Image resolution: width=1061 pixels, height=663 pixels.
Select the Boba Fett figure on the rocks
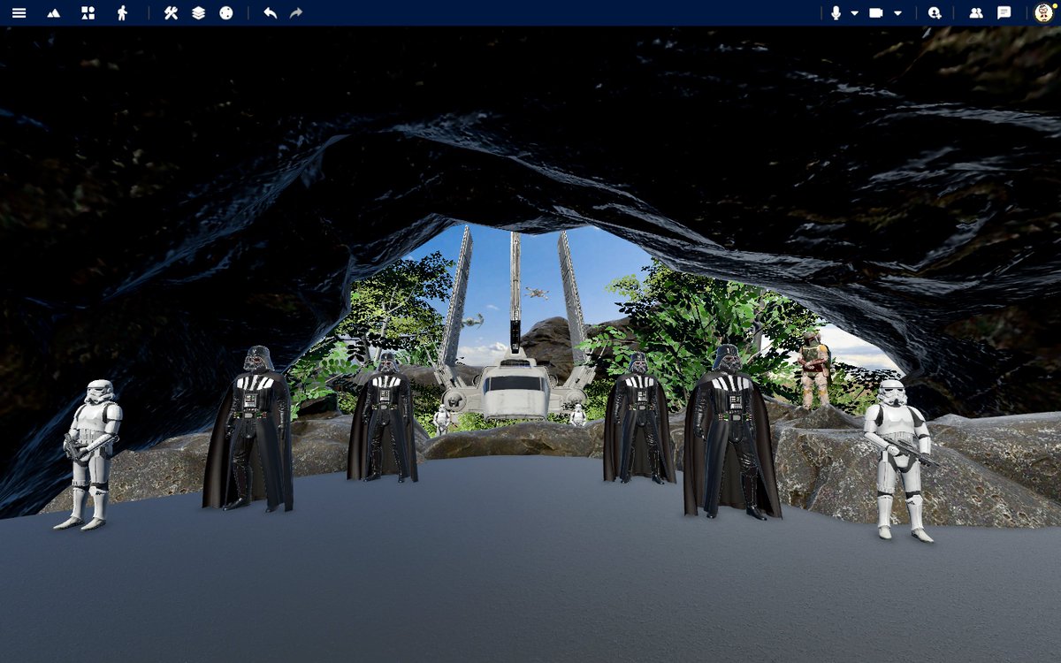814,370
